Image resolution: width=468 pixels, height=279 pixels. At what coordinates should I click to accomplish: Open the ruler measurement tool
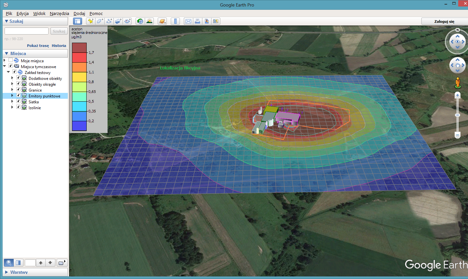click(x=175, y=21)
